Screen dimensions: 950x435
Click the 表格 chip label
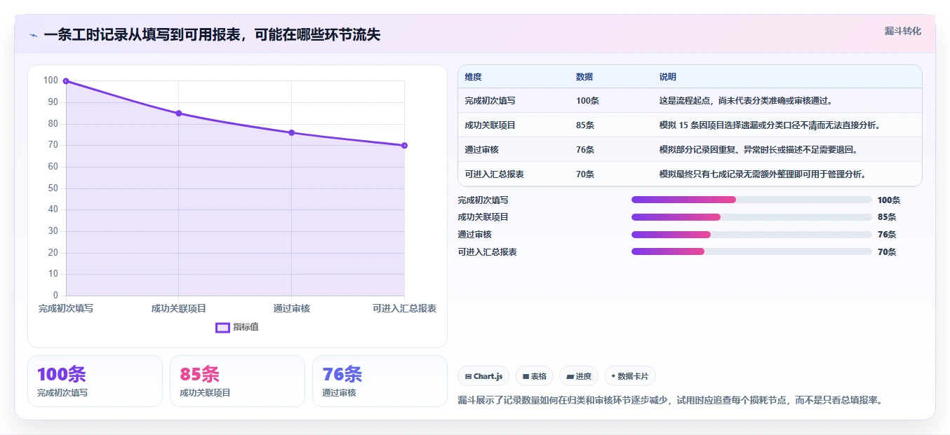538,376
